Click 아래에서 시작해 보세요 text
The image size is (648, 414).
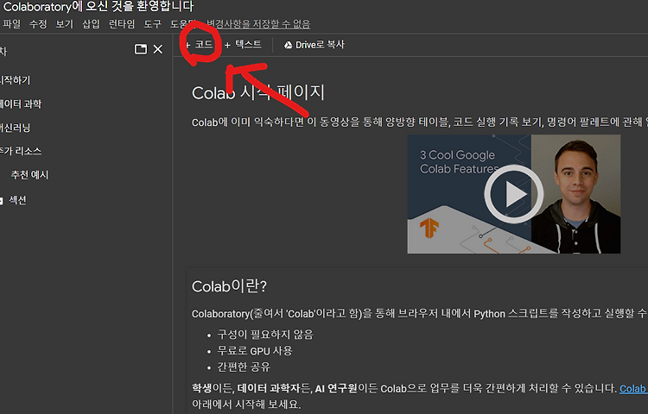pyautogui.click(x=246, y=405)
